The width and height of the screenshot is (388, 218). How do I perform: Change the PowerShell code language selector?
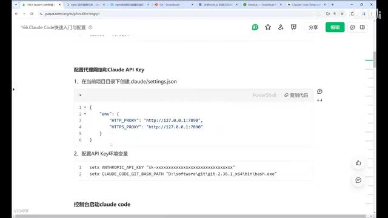(264, 95)
